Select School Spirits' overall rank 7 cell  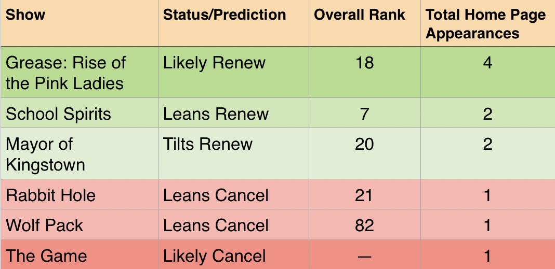tap(365, 113)
